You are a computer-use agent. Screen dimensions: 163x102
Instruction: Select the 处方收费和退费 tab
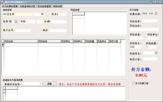tap(10, 6)
